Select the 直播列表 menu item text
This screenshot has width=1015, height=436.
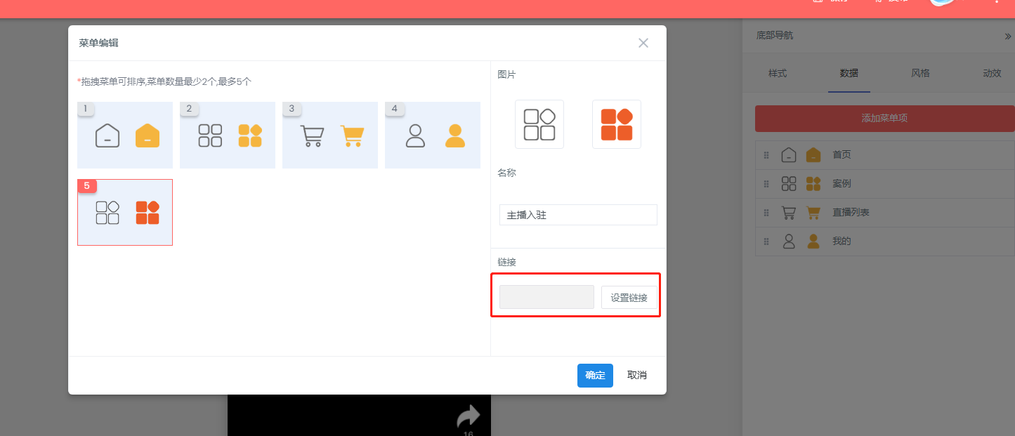pyautogui.click(x=851, y=212)
